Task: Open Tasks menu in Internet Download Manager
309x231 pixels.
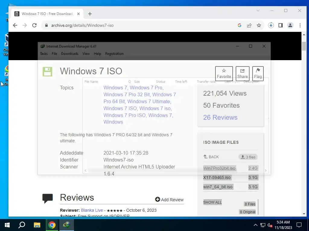Action: click(x=44, y=54)
